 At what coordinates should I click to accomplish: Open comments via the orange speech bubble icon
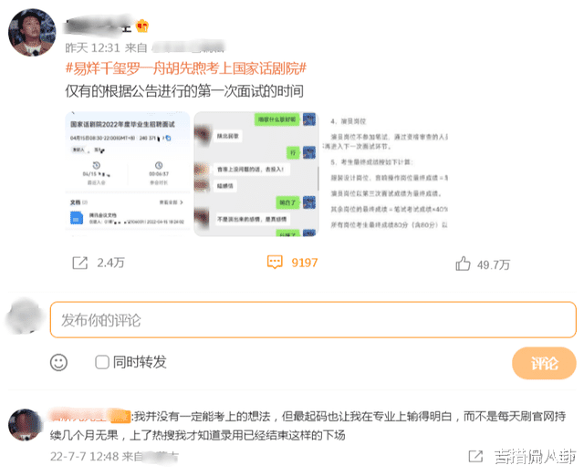(x=275, y=262)
